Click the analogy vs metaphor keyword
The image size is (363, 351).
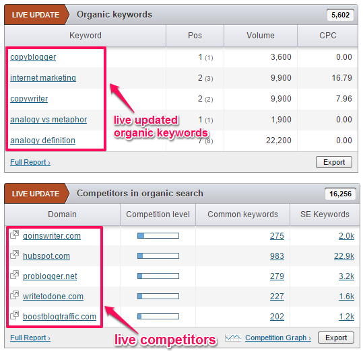[48, 120]
